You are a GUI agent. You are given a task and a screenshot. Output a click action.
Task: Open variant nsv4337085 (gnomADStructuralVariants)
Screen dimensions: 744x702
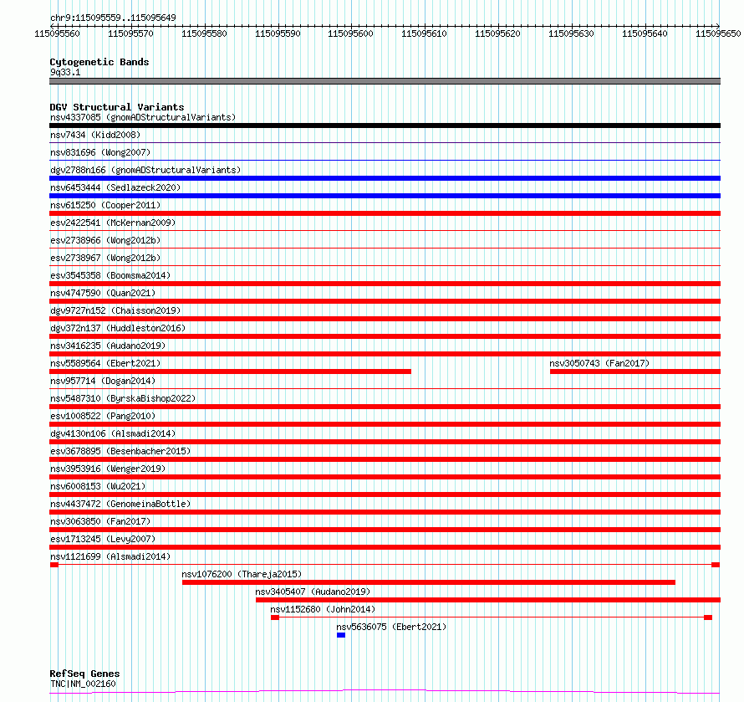point(143,117)
